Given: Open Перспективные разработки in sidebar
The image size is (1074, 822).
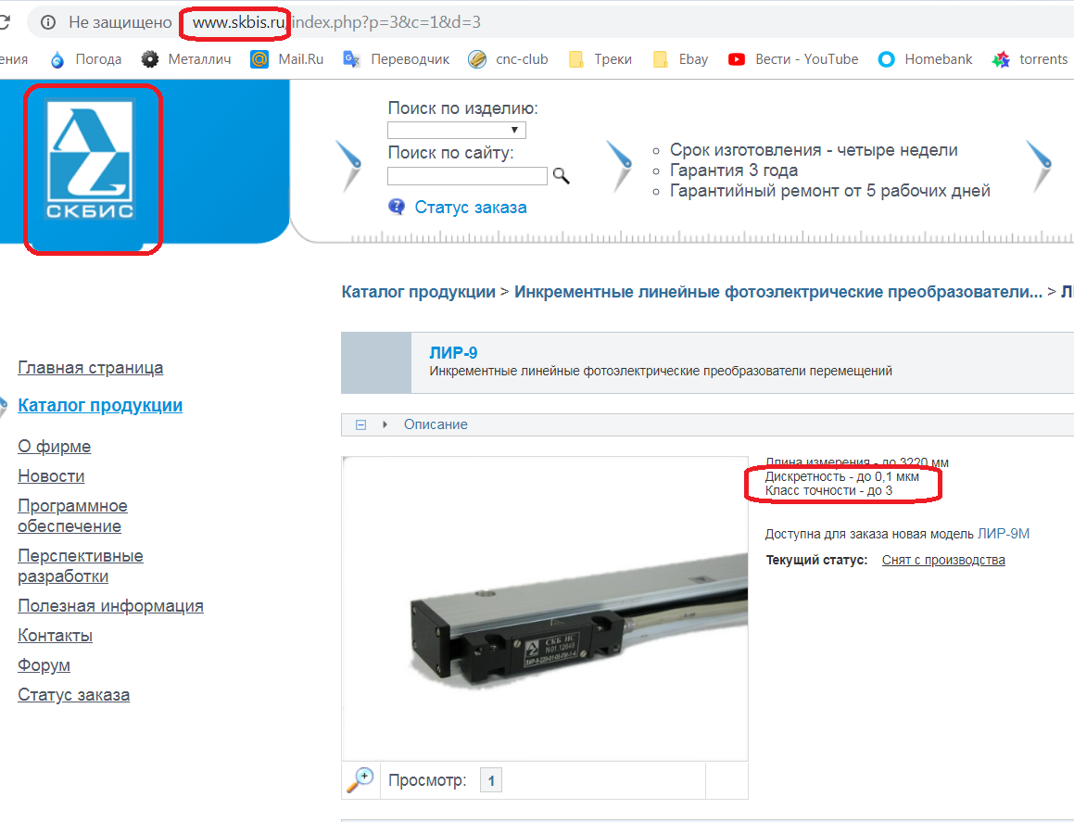Looking at the screenshot, I should pyautogui.click(x=80, y=566).
